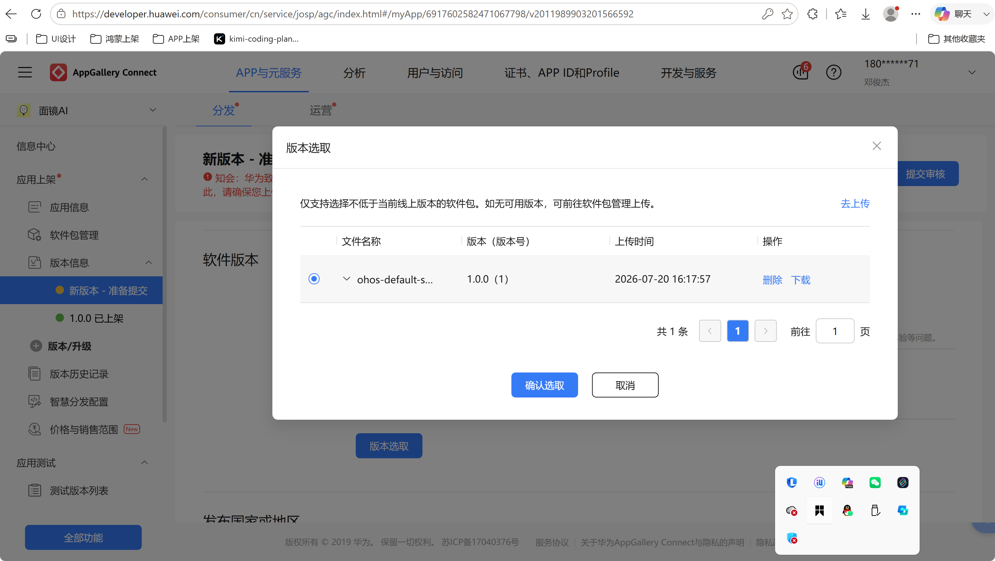
Task: Click the 取消 cancel button
Action: pos(625,385)
